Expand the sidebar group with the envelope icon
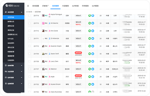This screenshot has width=150, height=96. pos(13,78)
